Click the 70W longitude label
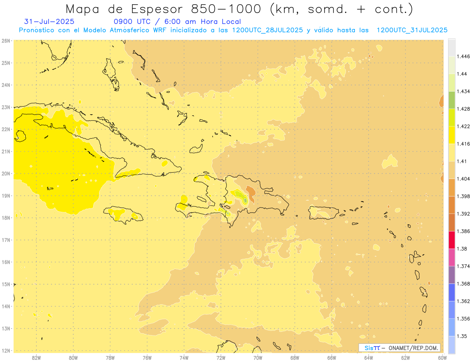 pyautogui.click(x=258, y=358)
